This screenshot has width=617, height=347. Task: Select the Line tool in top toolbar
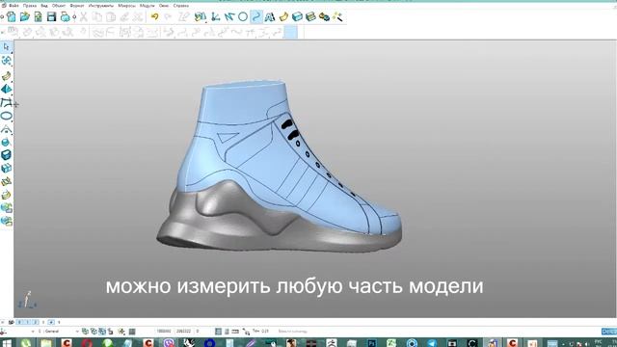(x=229, y=16)
